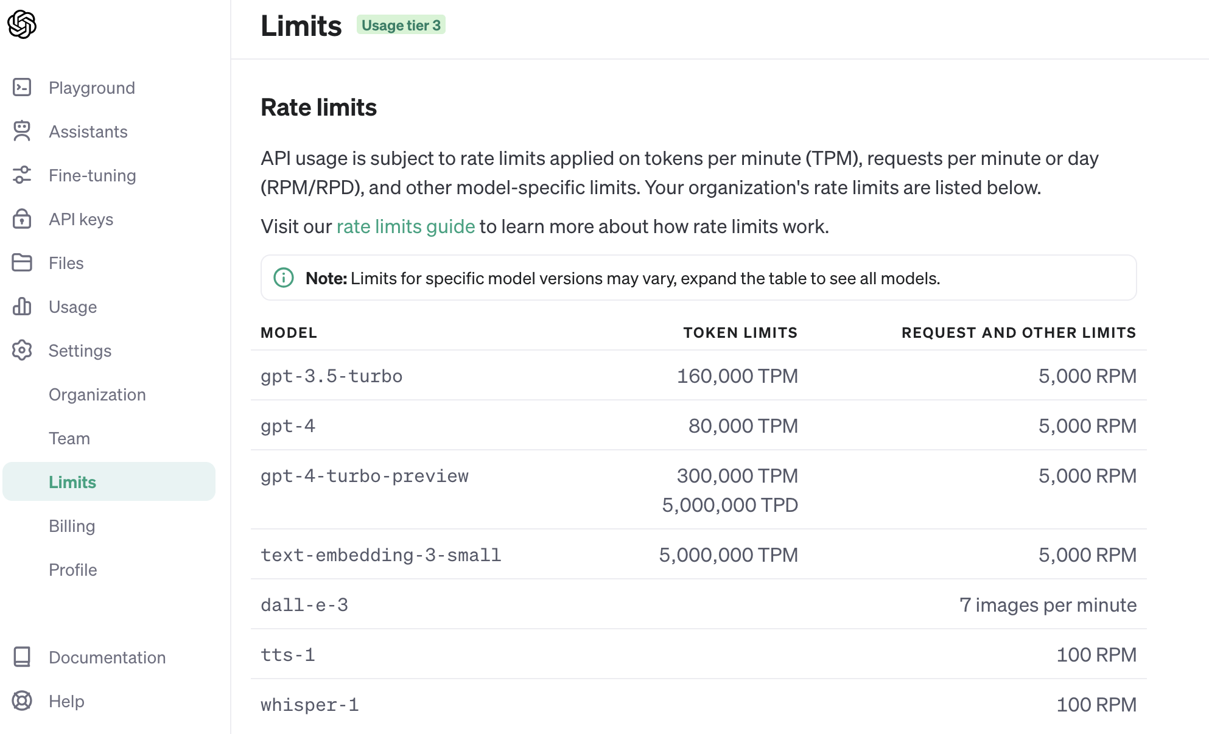Click the Usage icon in sidebar
The width and height of the screenshot is (1209, 734).
tap(21, 307)
